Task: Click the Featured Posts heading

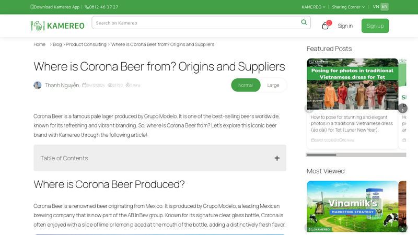Action: (329, 49)
